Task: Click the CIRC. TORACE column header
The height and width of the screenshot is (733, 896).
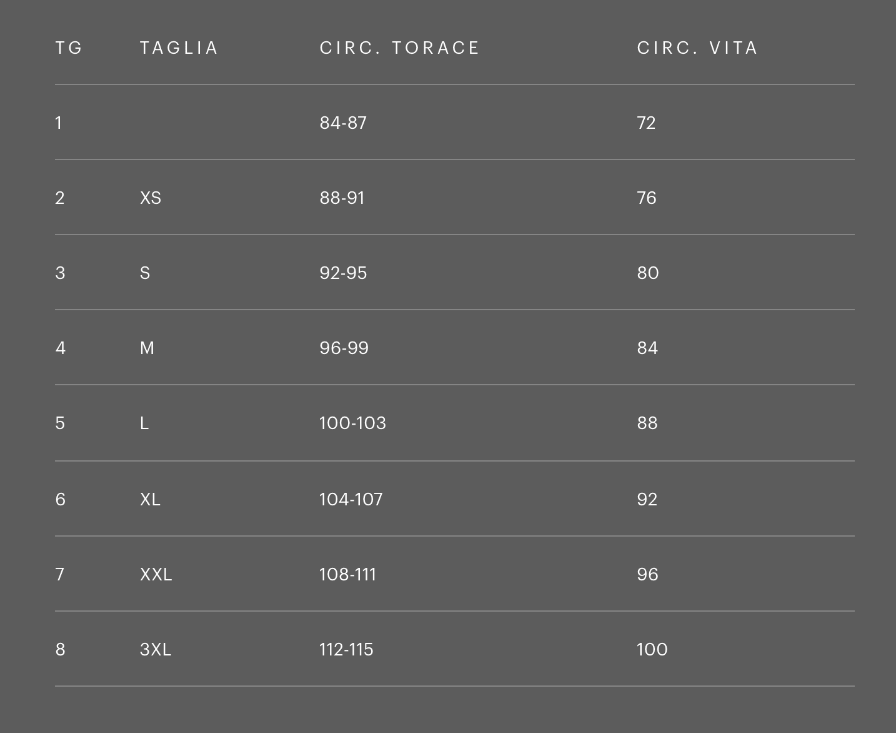Action: [399, 48]
